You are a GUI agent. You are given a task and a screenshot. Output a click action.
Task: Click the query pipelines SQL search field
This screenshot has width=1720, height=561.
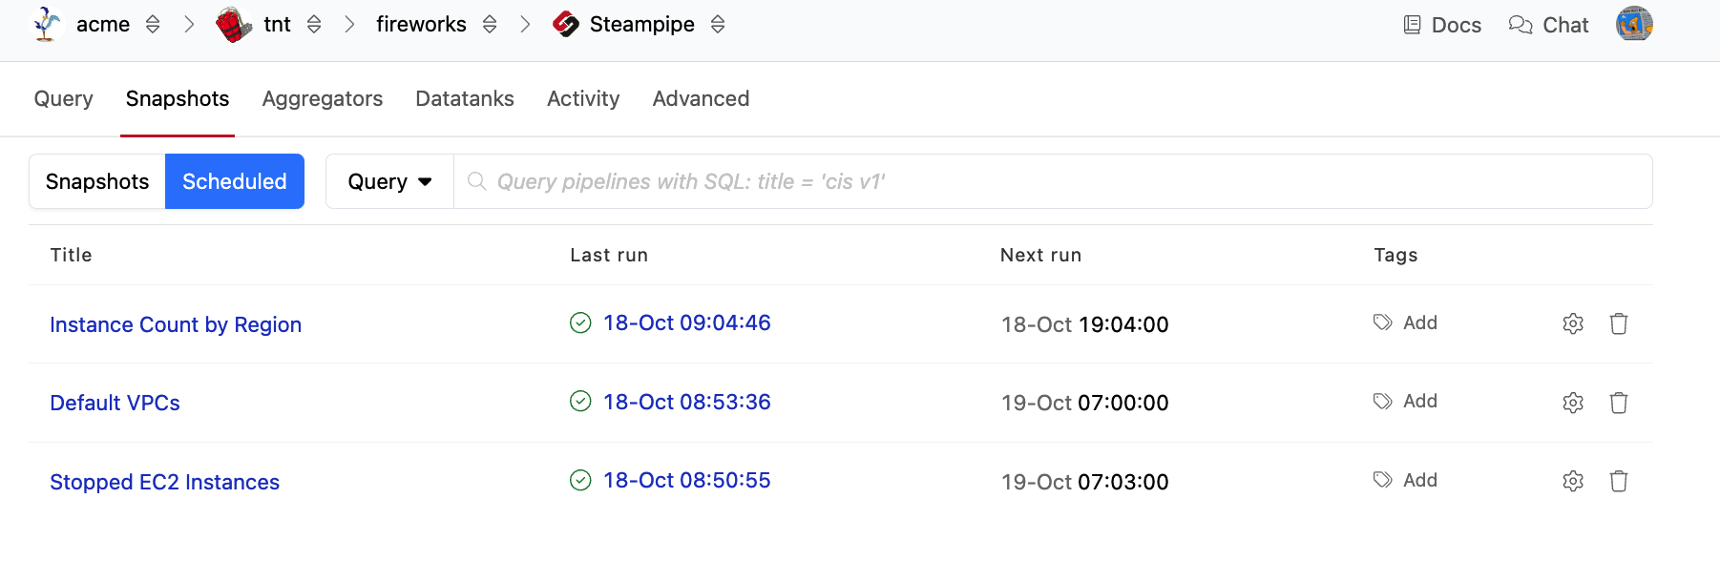[x=1050, y=181]
